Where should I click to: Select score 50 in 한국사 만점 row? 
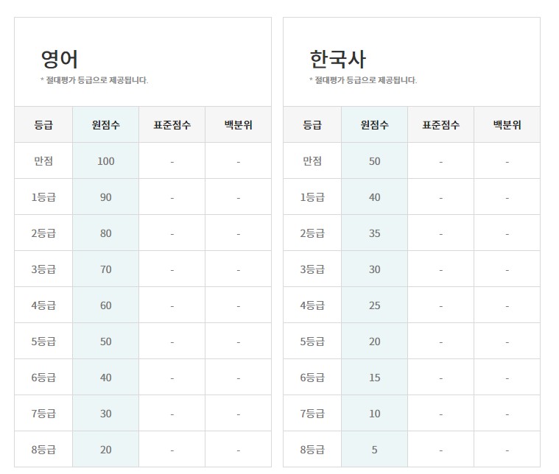coord(375,161)
